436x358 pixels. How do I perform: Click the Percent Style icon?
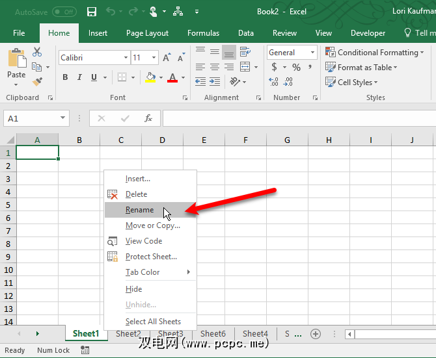pos(296,67)
